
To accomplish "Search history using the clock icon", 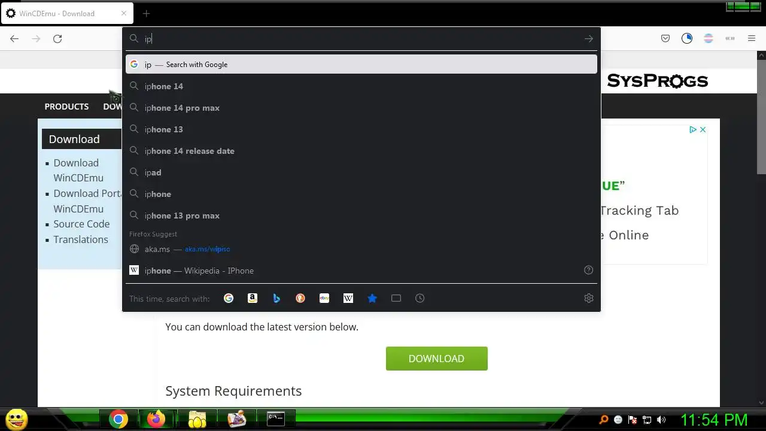I will coord(420,298).
